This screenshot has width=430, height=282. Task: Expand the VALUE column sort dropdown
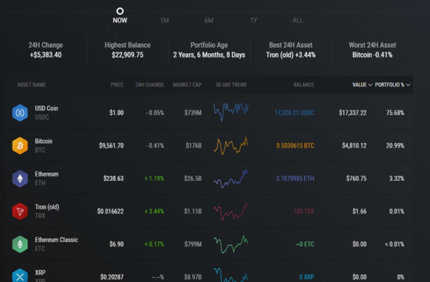point(362,85)
